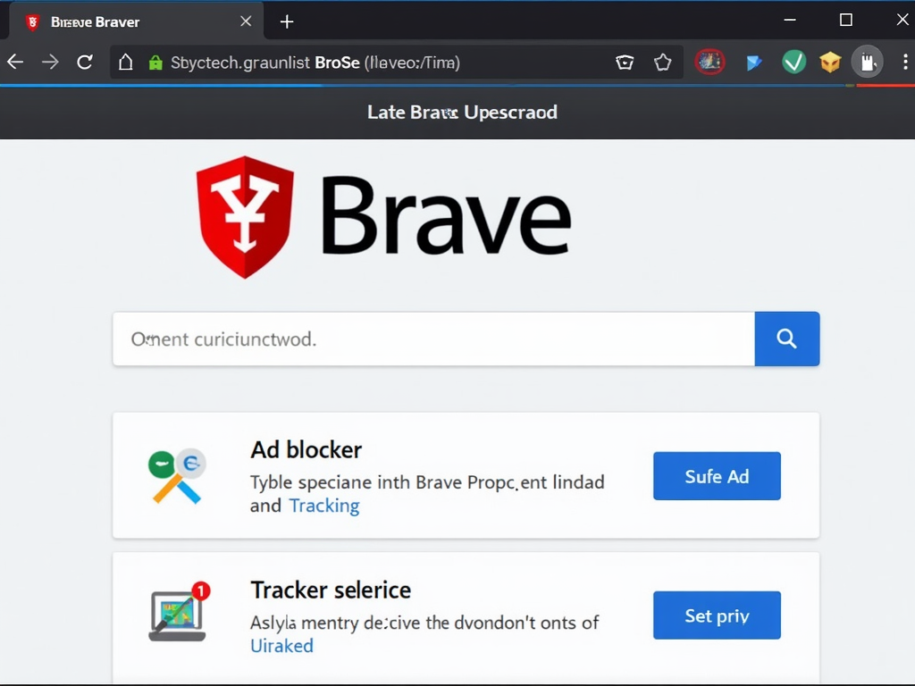Focus the page search input field

(x=433, y=339)
